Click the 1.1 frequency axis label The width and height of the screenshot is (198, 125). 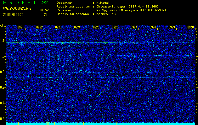click(3, 41)
